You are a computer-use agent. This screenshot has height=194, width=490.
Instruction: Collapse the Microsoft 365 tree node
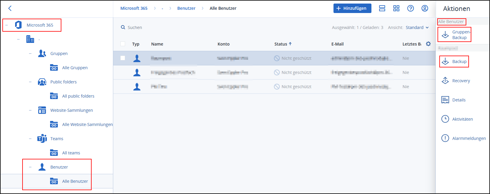pyautogui.click(x=7, y=25)
